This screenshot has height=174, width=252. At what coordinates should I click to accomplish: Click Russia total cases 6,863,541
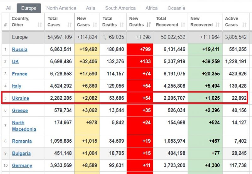point(61,49)
